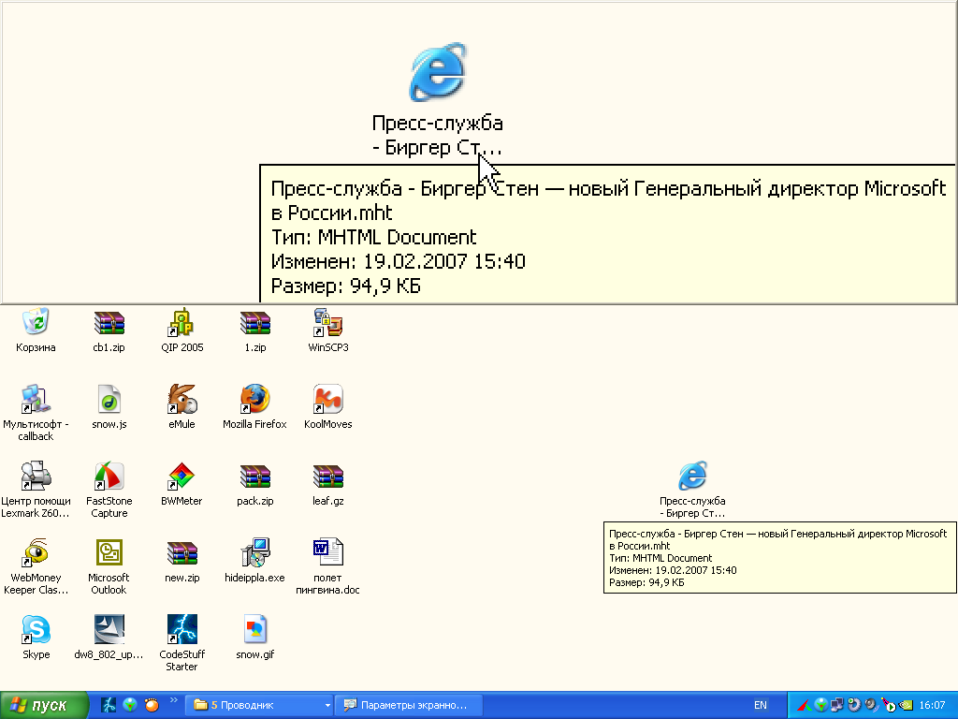Select the BWMeter desktop icon
Screen dimensions: 958x719
181,477
